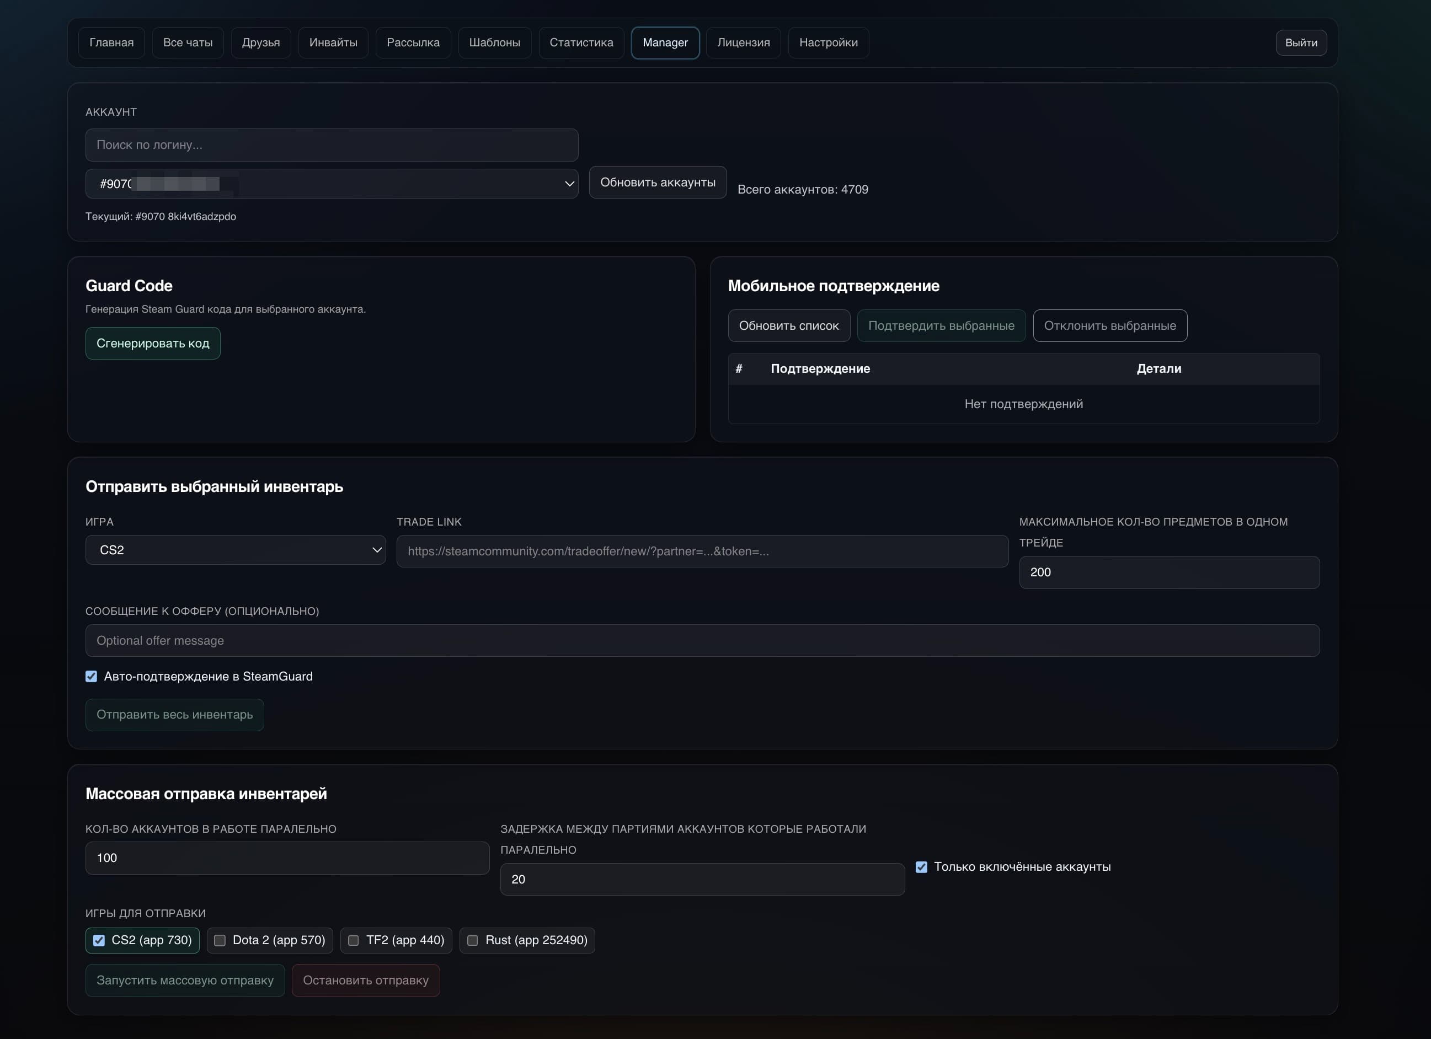This screenshot has height=1039, width=1431.
Task: Click Остановить отправку button
Action: click(366, 981)
